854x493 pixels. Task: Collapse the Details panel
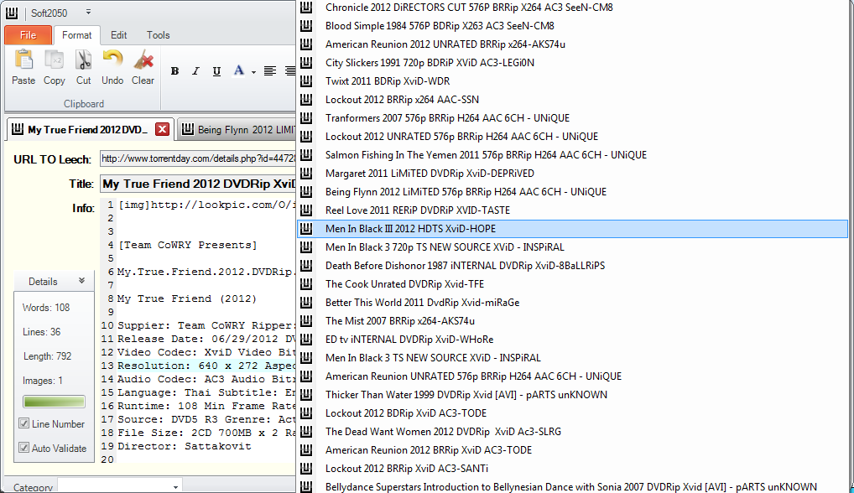click(81, 281)
